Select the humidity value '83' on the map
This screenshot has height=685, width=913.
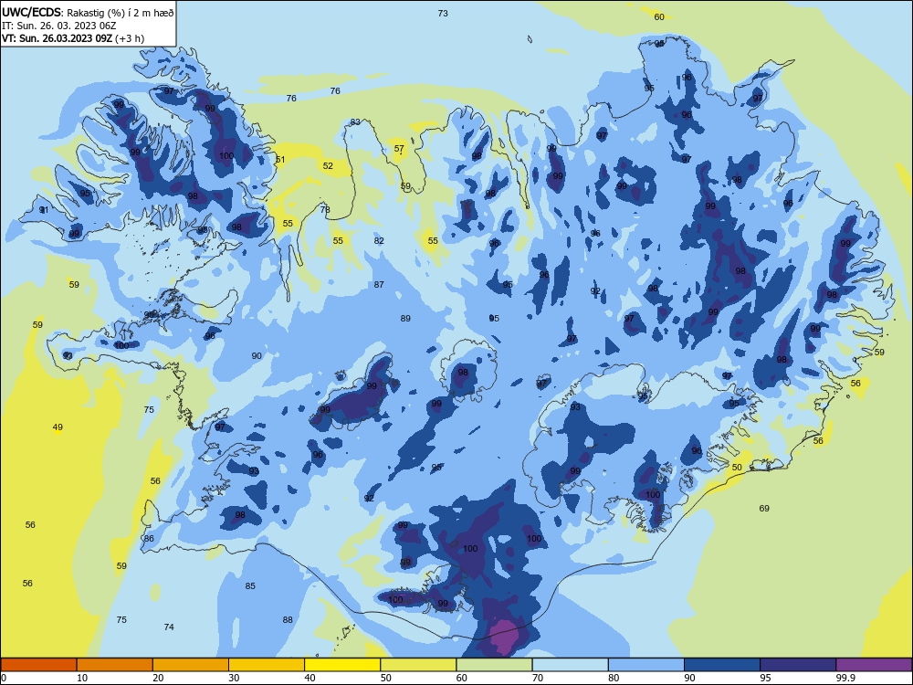point(355,122)
